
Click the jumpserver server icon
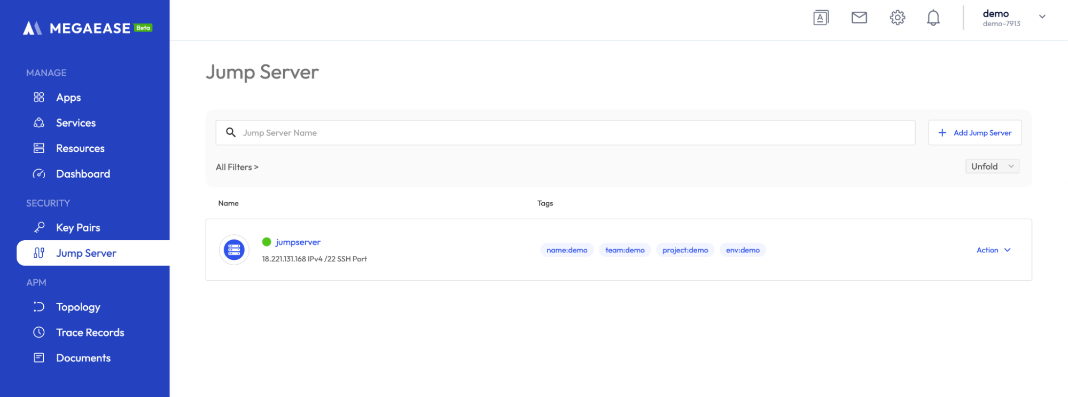click(x=234, y=250)
